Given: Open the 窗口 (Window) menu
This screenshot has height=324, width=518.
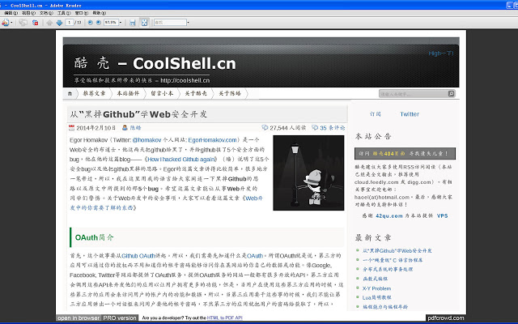Looking at the screenshot, I should click(x=82, y=13).
